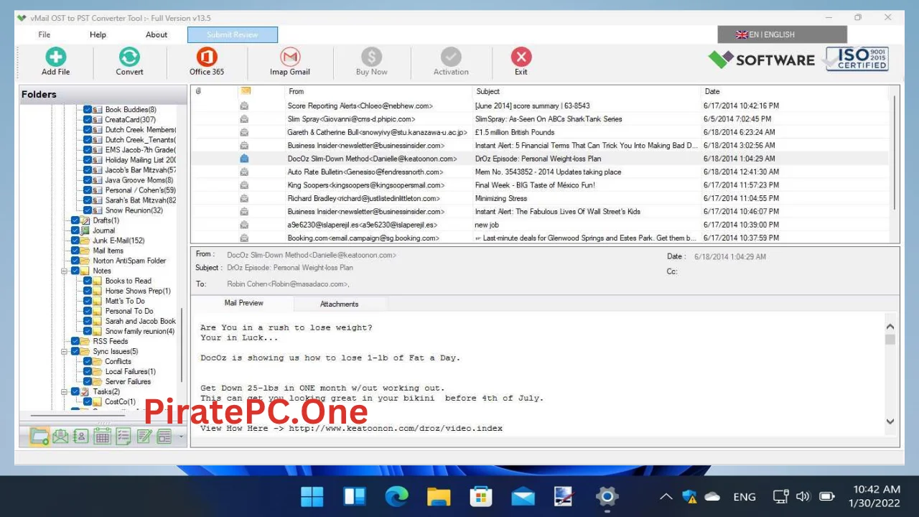The height and width of the screenshot is (517, 919).
Task: Click the mail preview scroll down arrow
Action: pos(890,421)
